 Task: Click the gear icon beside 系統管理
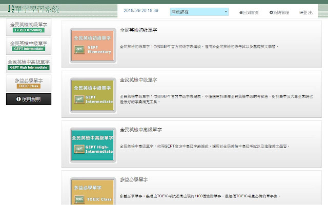click(271, 12)
